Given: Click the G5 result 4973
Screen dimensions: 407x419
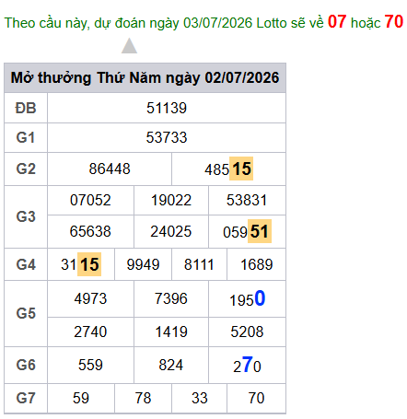Looking at the screenshot, I should (90, 298).
